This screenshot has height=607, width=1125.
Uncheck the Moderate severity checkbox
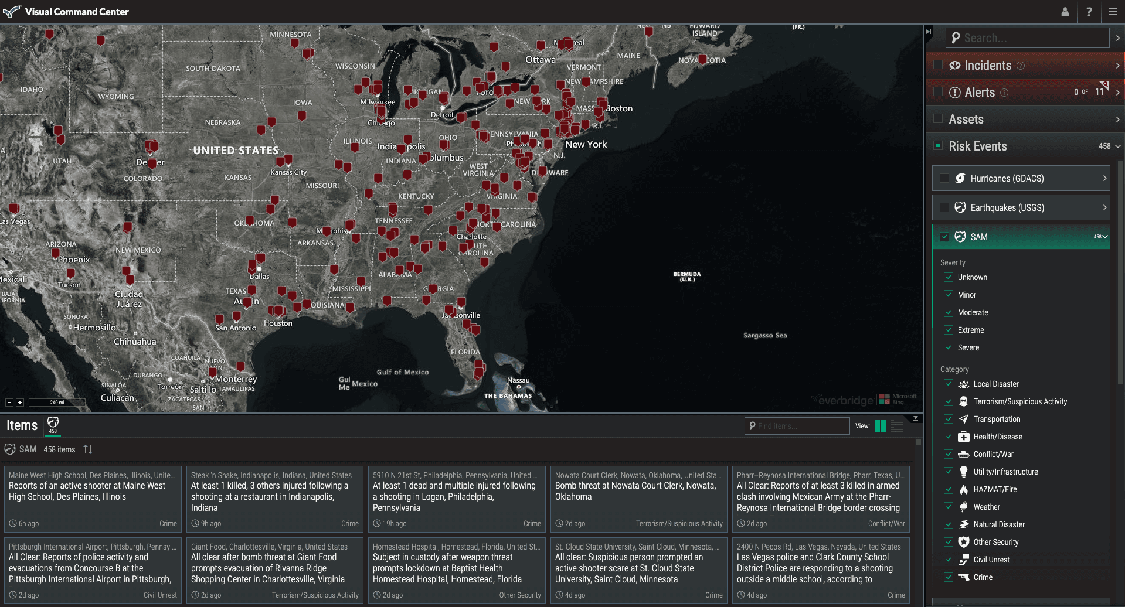949,312
